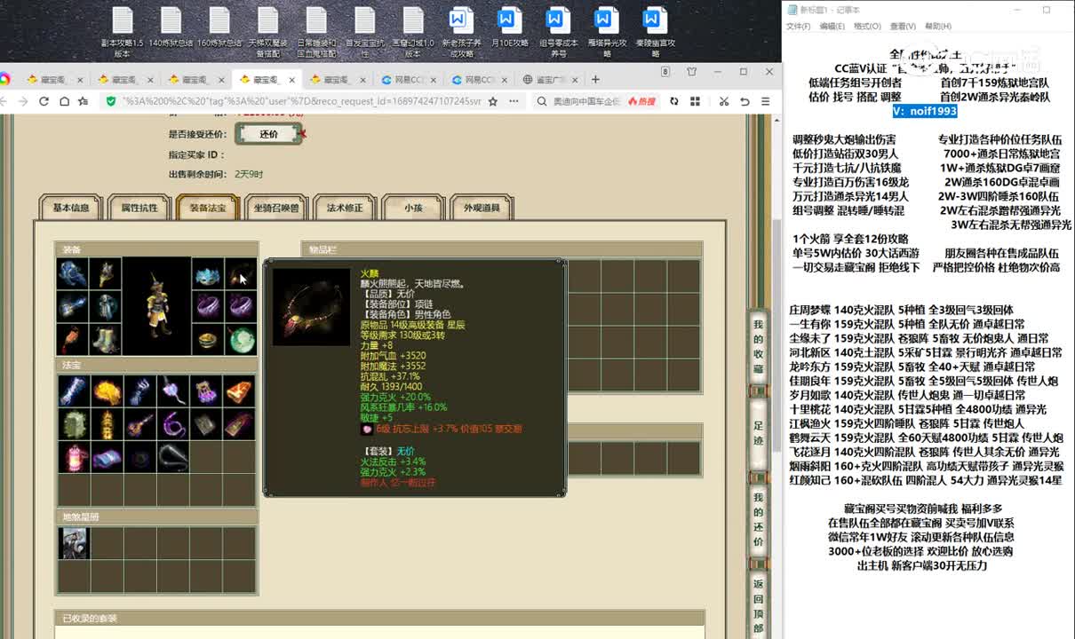Screen dimensions: 1075x639
Task: Click the purple ribbon treasure icon
Action: click(172, 424)
